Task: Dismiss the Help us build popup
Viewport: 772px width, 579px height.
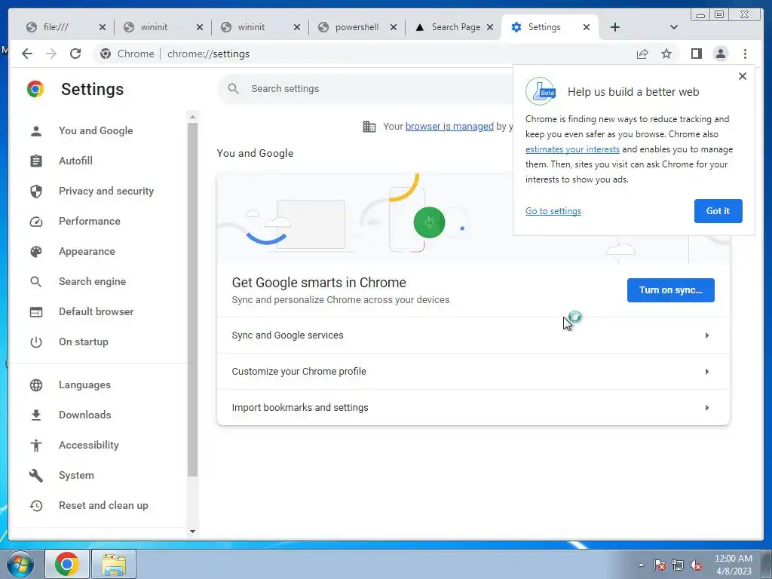Action: (743, 76)
